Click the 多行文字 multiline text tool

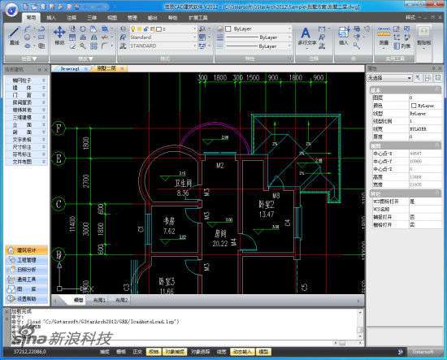coord(306,37)
